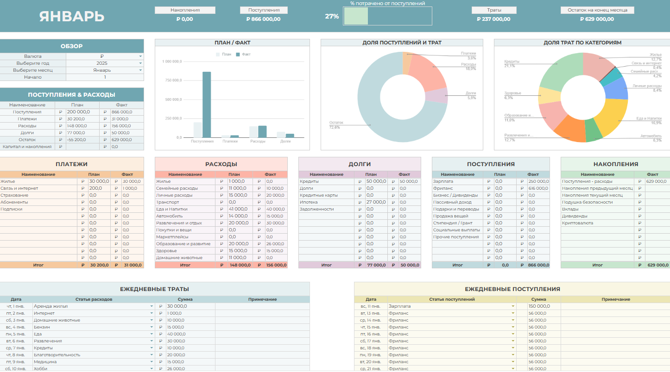The width and height of the screenshot is (670, 372).
Task: Click the Ипотека plan amount in Долги
Action: [376, 202]
